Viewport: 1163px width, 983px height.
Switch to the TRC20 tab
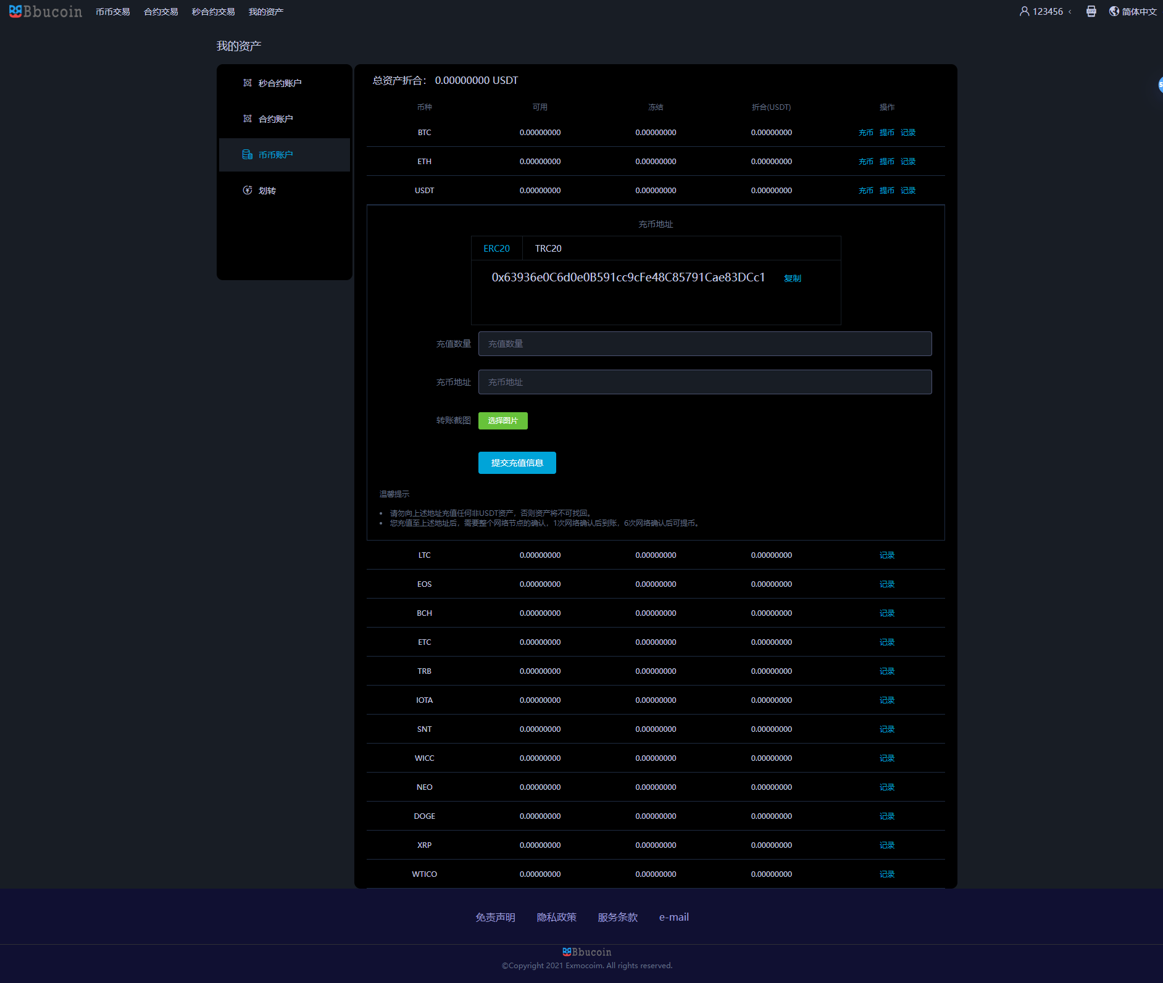pos(548,249)
